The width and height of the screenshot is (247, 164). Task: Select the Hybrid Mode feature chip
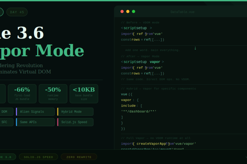point(75,112)
